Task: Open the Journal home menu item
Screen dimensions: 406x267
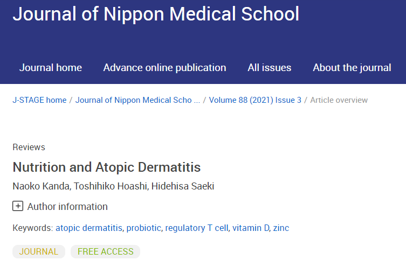Action: (x=51, y=68)
